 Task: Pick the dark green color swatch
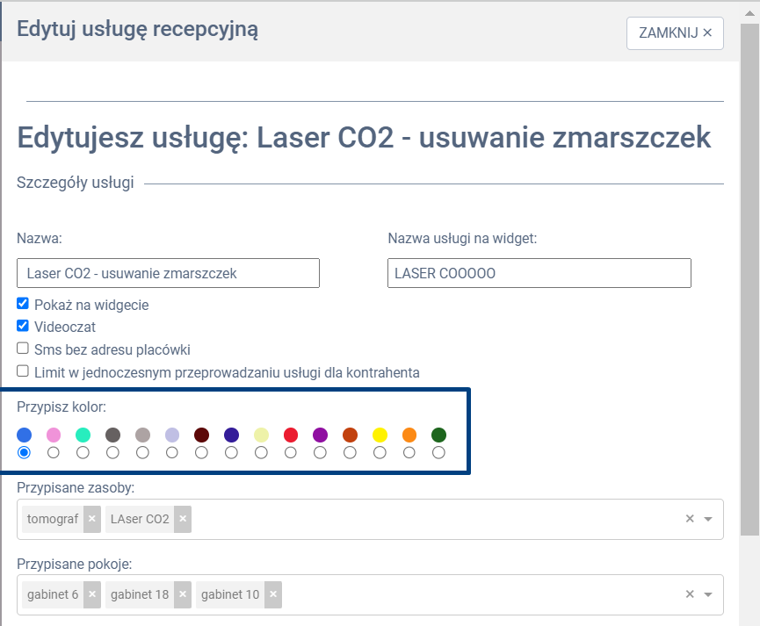[x=438, y=435]
